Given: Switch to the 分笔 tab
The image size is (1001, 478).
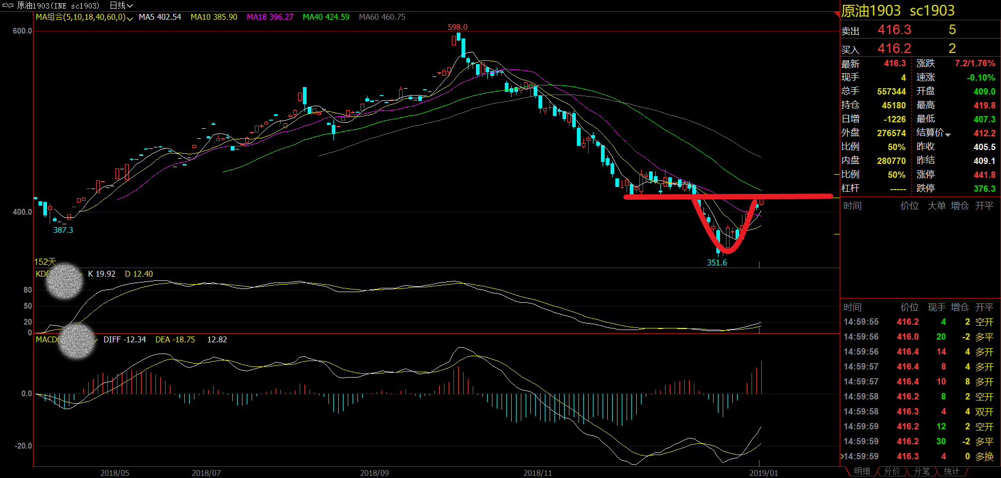Looking at the screenshot, I should (x=921, y=471).
